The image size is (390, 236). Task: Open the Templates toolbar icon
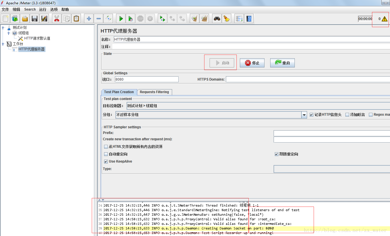15,19
